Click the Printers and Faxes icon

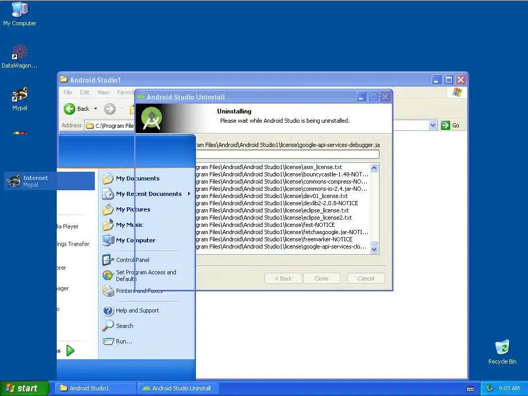click(x=108, y=291)
